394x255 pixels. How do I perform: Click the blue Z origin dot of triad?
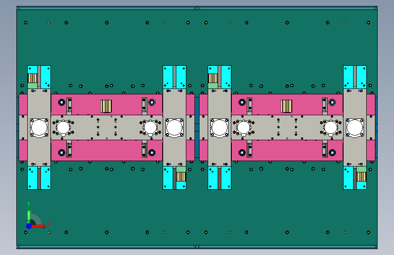click(x=29, y=226)
